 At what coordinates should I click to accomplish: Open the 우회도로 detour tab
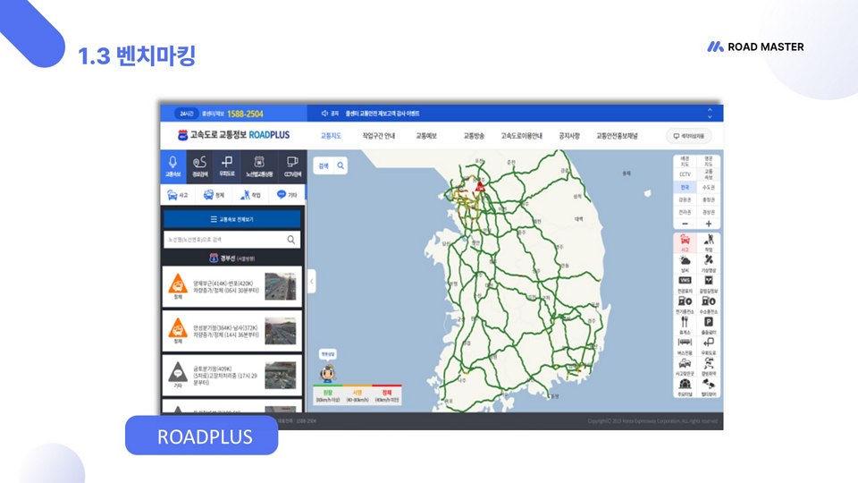tap(226, 166)
